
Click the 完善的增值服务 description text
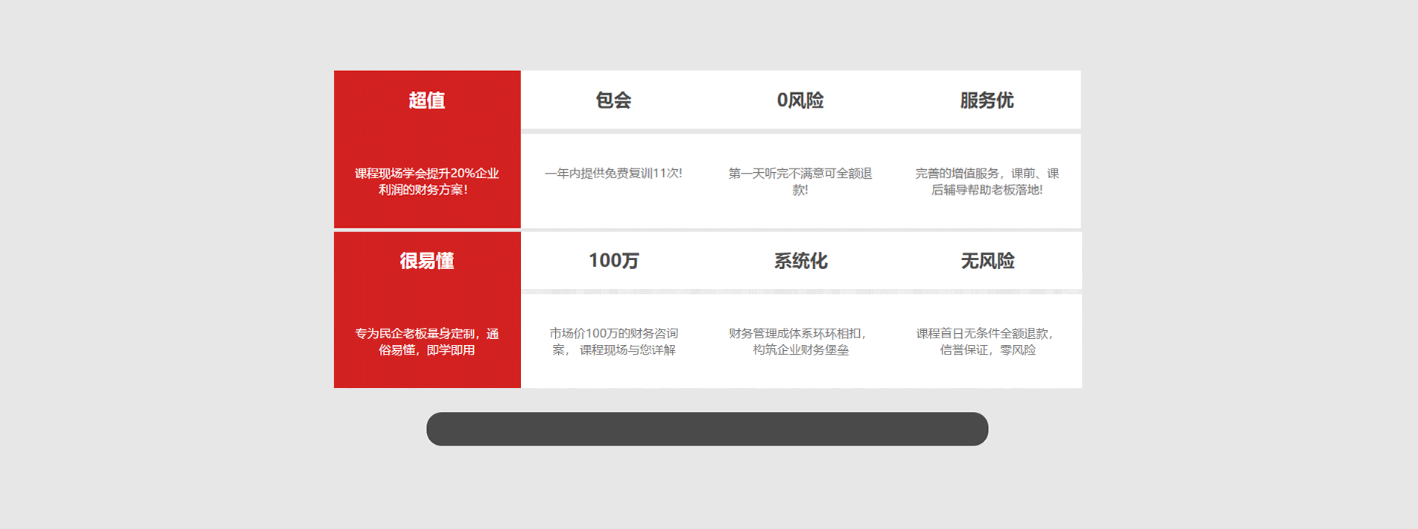[987, 181]
